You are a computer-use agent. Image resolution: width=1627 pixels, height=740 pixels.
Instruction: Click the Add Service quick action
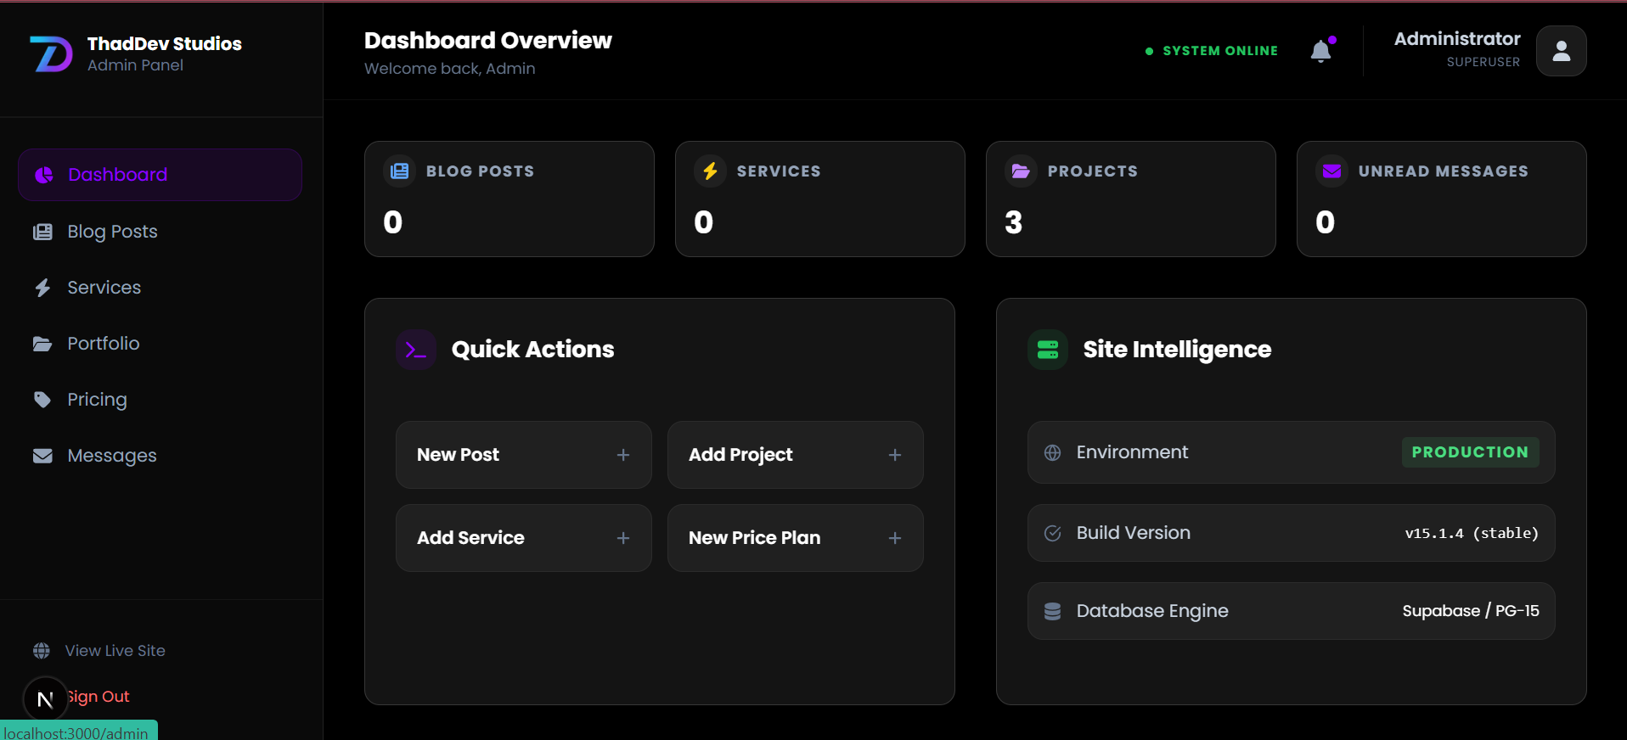point(523,538)
